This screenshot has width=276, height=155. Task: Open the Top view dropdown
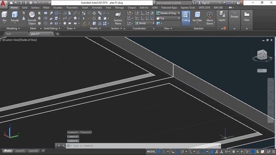(168, 18)
